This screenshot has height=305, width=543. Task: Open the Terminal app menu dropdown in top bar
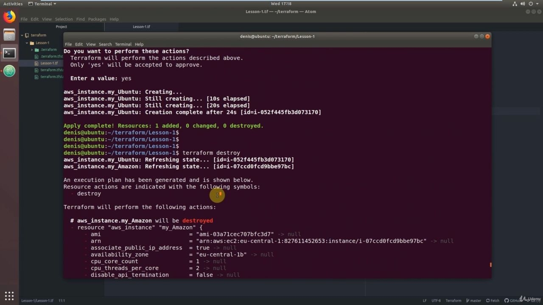point(42,4)
